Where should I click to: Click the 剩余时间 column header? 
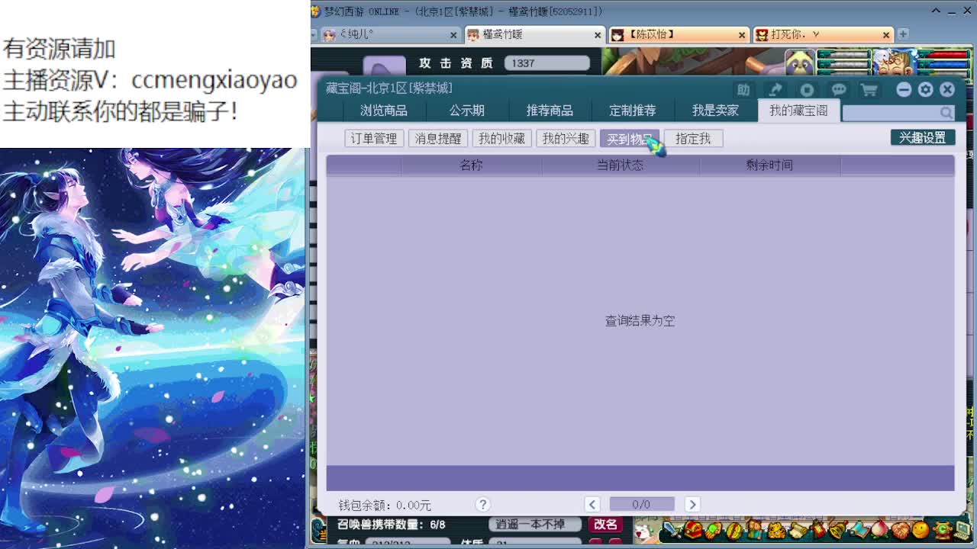[x=769, y=165]
